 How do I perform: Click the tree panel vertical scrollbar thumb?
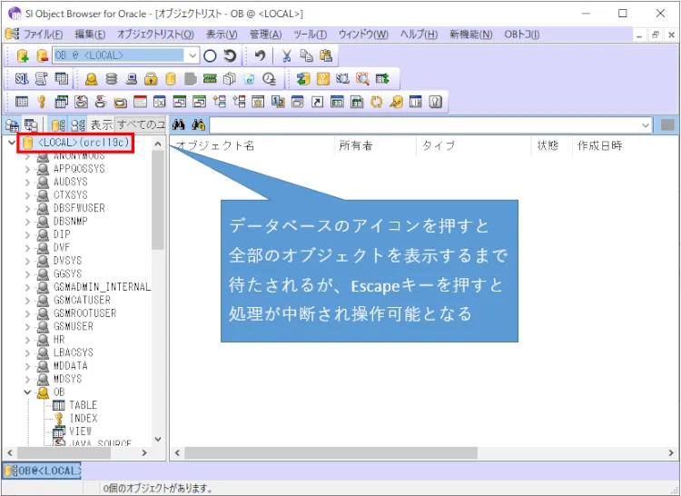tap(158, 200)
